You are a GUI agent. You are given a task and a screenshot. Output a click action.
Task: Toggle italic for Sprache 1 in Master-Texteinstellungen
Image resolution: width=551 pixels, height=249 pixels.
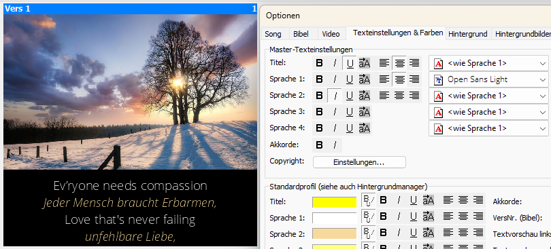pyautogui.click(x=335, y=79)
